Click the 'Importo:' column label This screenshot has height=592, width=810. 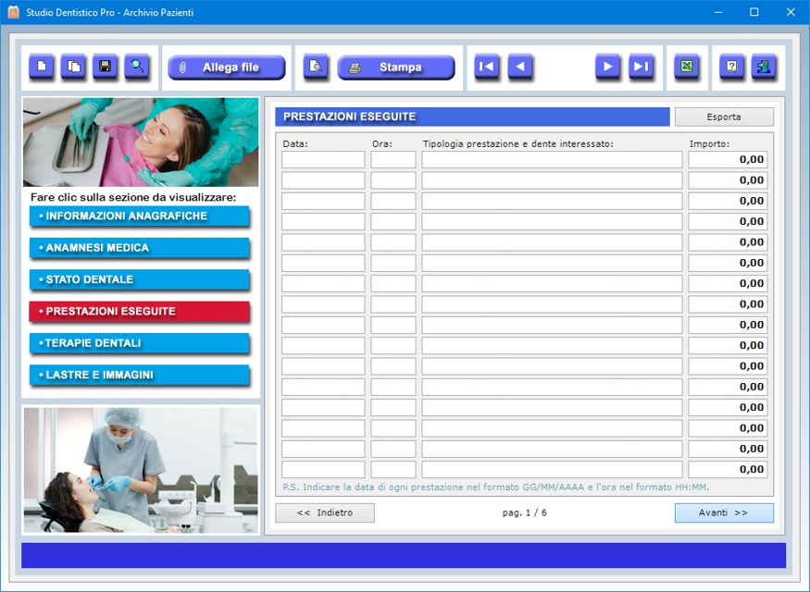point(709,144)
